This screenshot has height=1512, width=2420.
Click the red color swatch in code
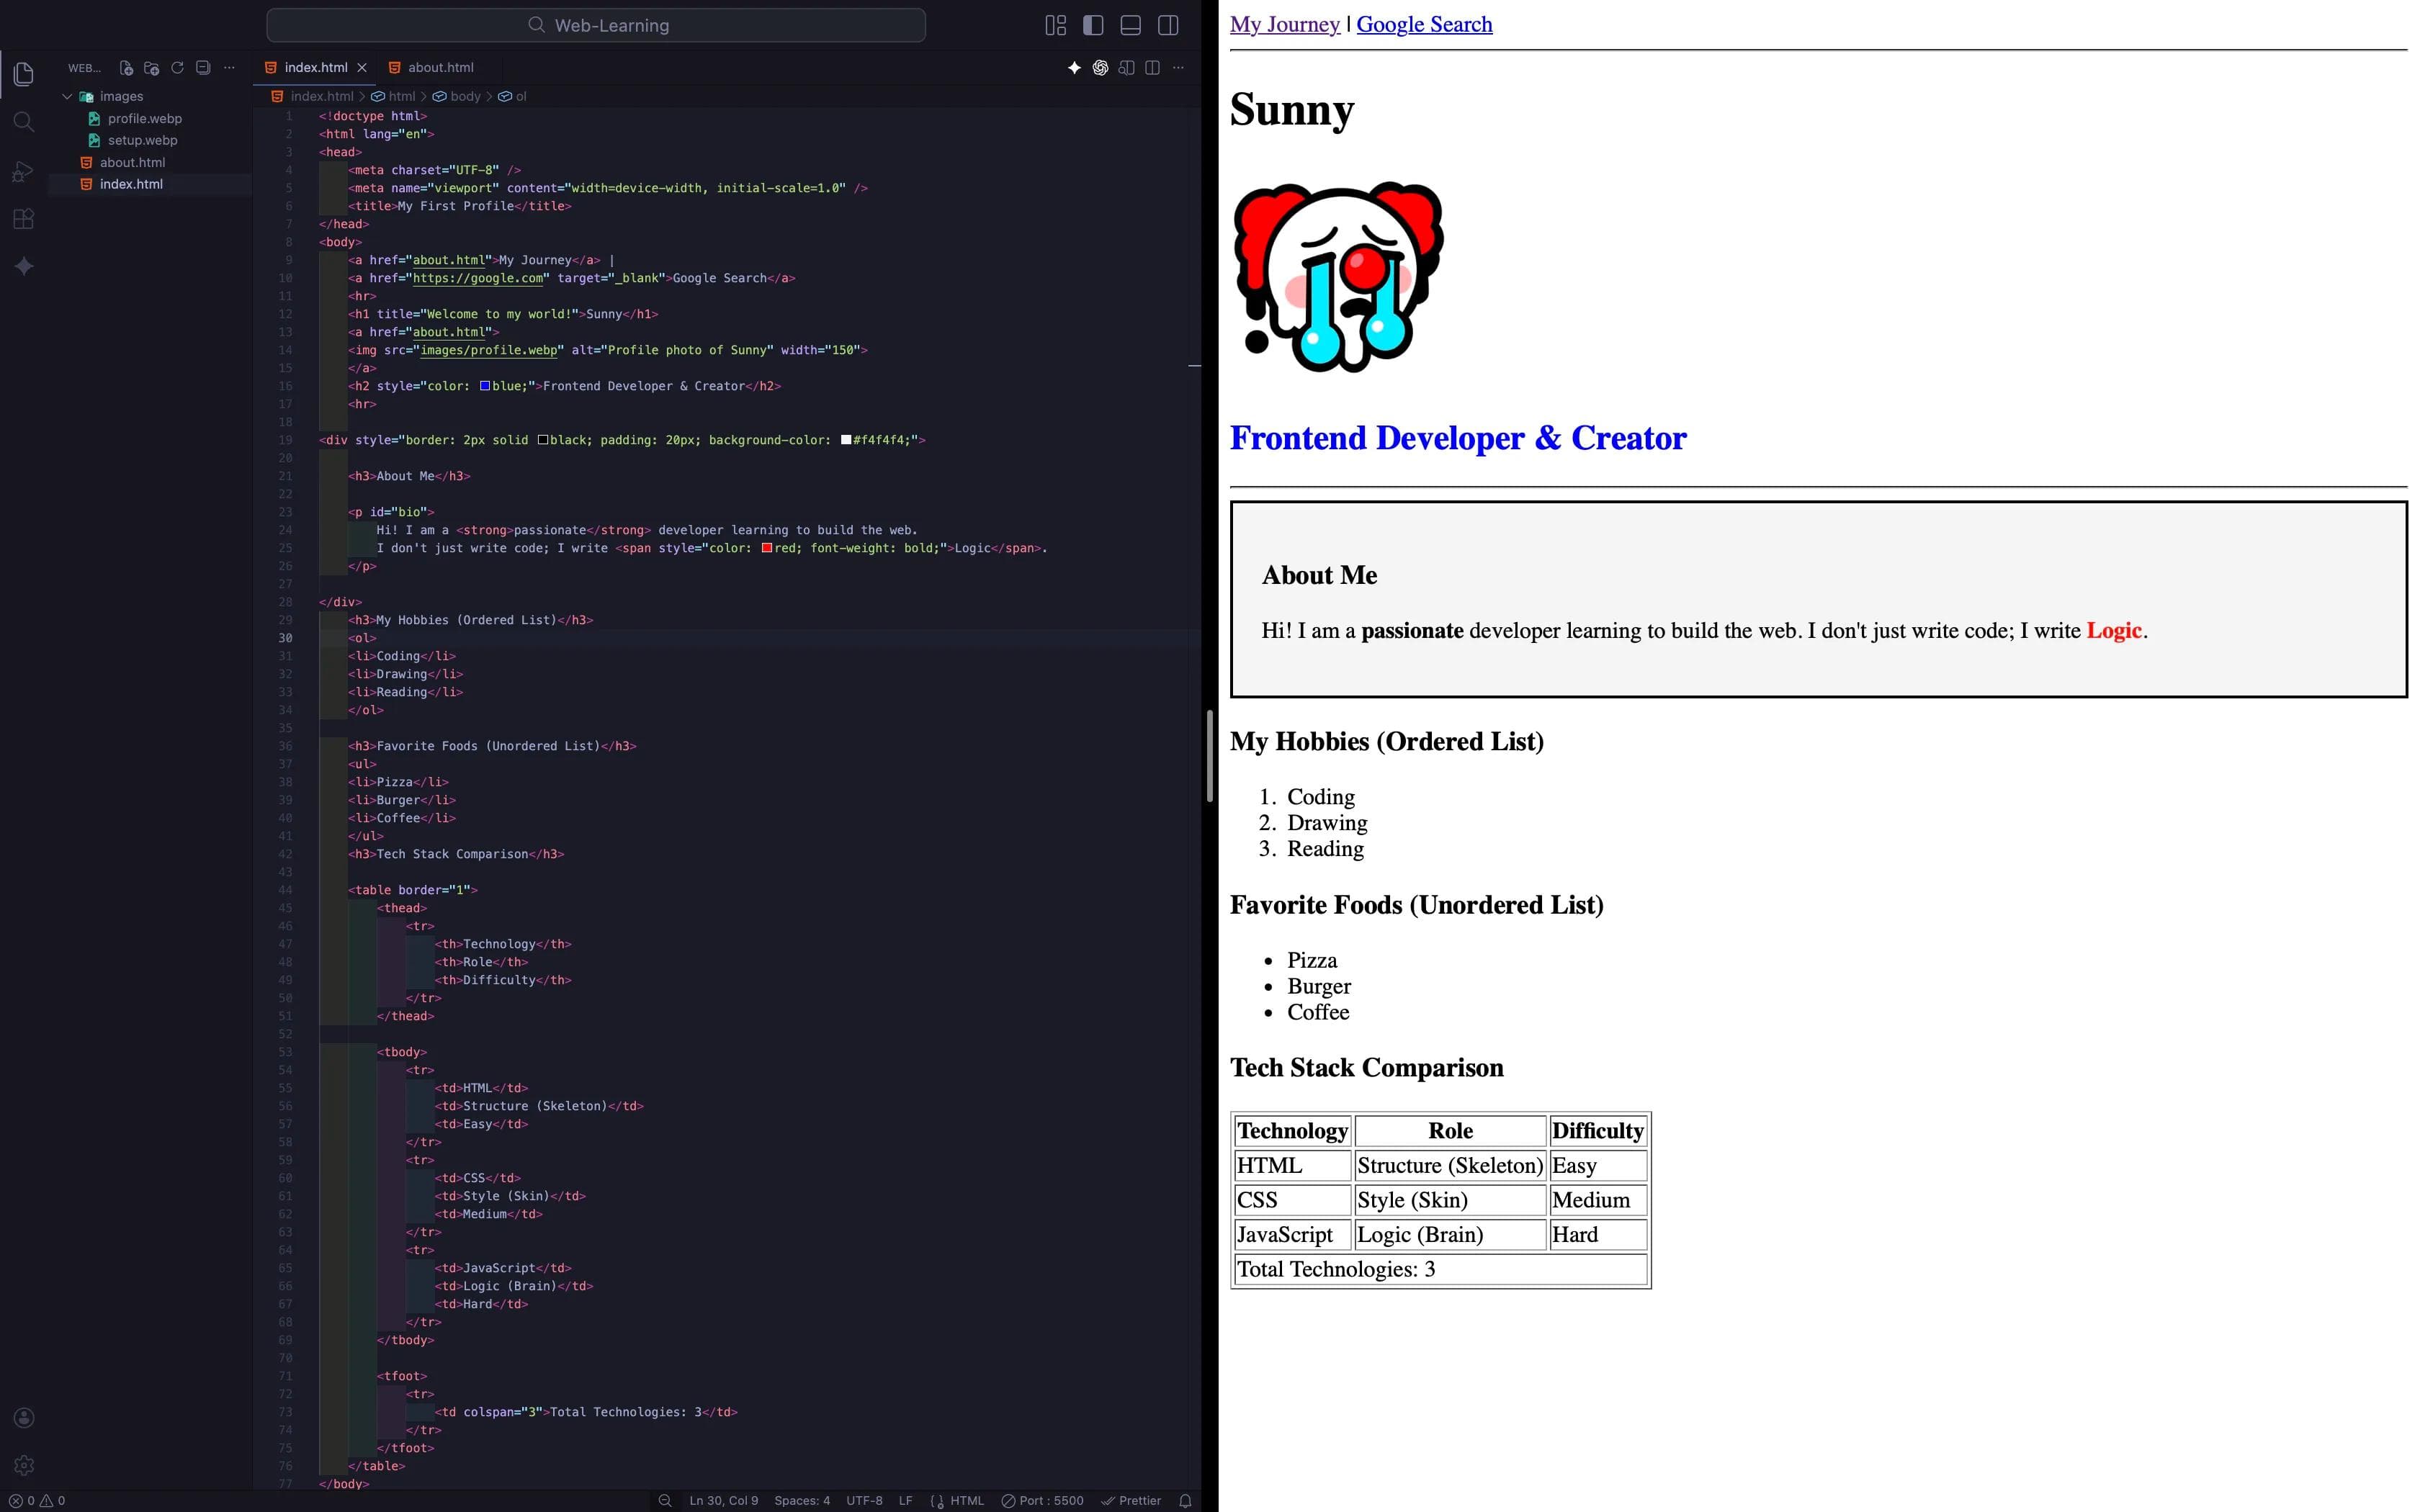point(766,548)
